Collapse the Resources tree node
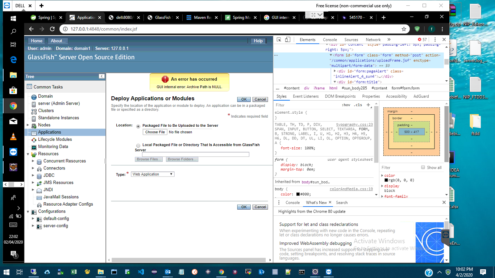 [28, 153]
